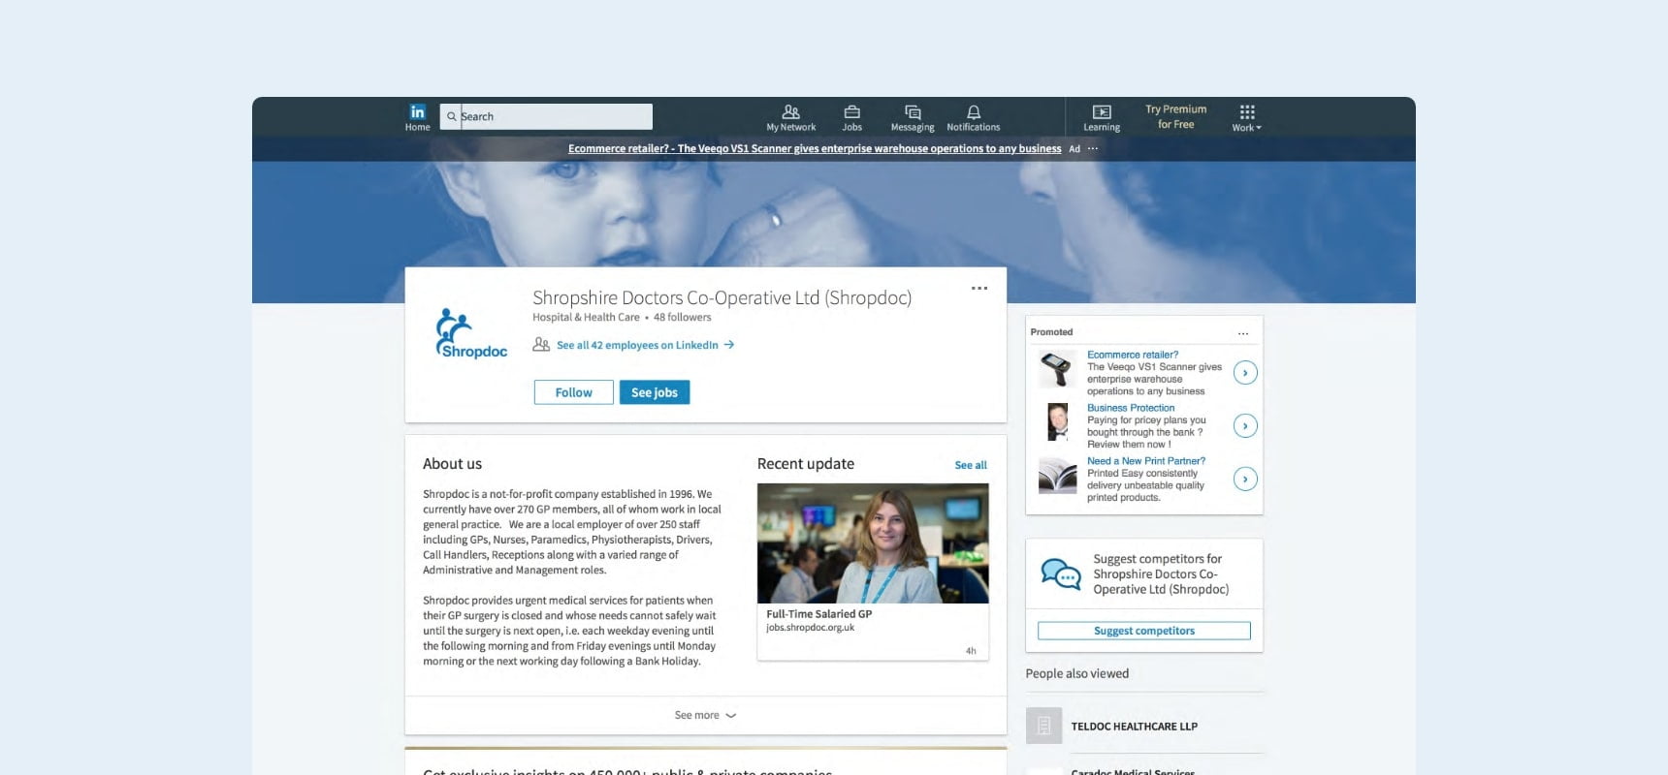The width and height of the screenshot is (1668, 775).
Task: Open the Full-Time Salaried GP post
Action: click(818, 613)
